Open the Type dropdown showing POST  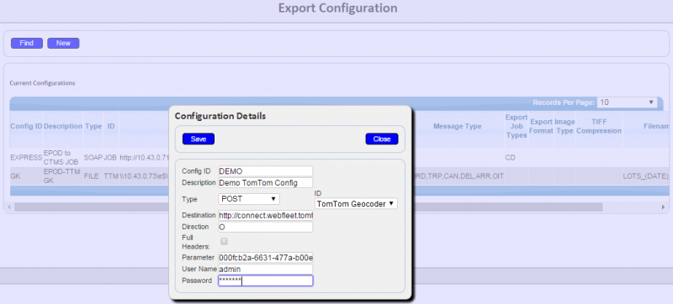click(x=249, y=199)
